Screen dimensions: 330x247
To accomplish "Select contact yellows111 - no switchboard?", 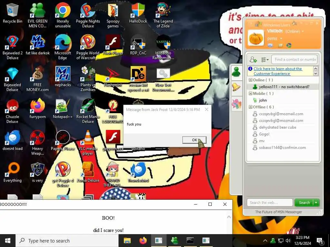I will pyautogui.click(x=283, y=87).
